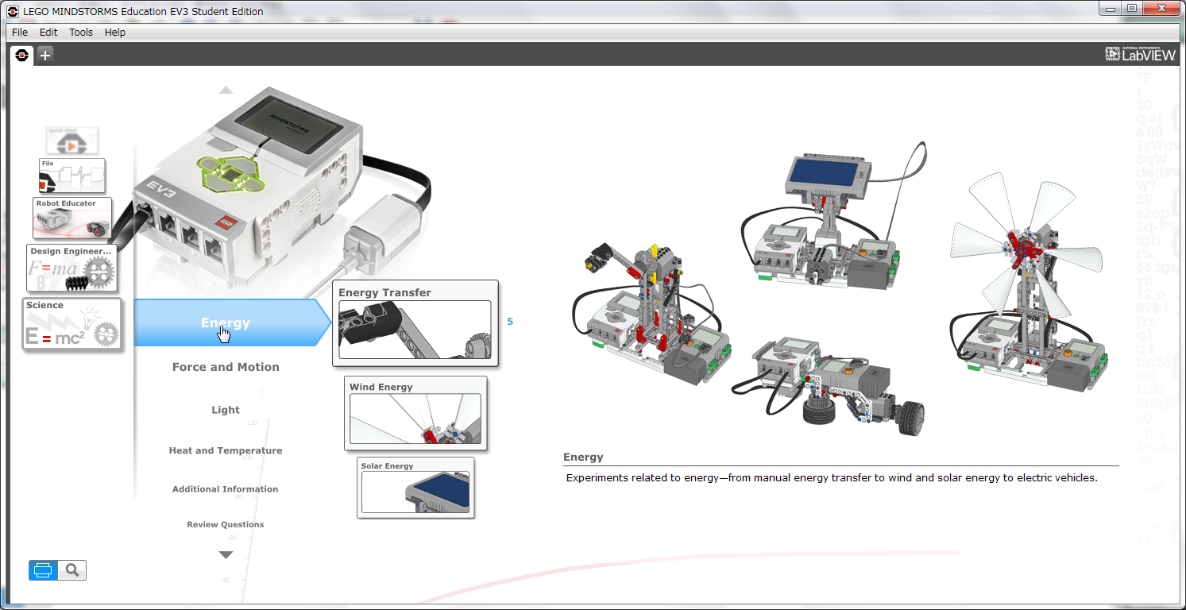This screenshot has height=610, width=1186.
Task: Click the "Energy" description heading
Action: click(583, 457)
